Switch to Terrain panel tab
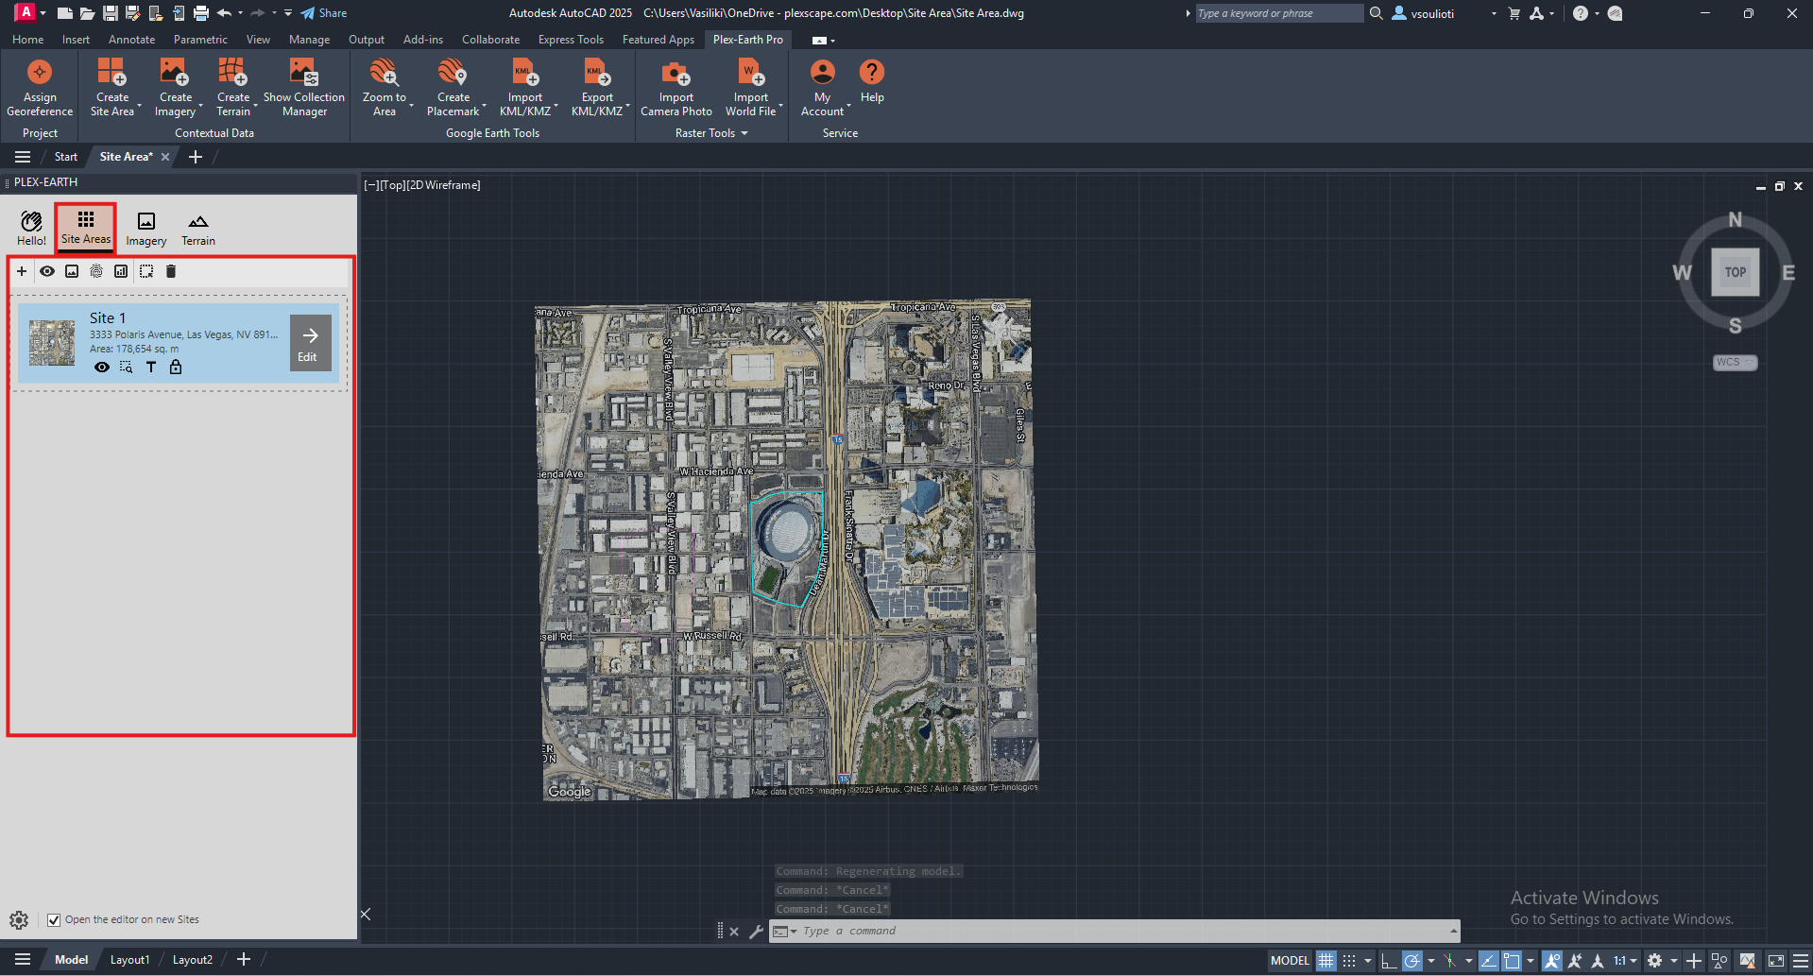This screenshot has height=976, width=1813. [x=198, y=230]
